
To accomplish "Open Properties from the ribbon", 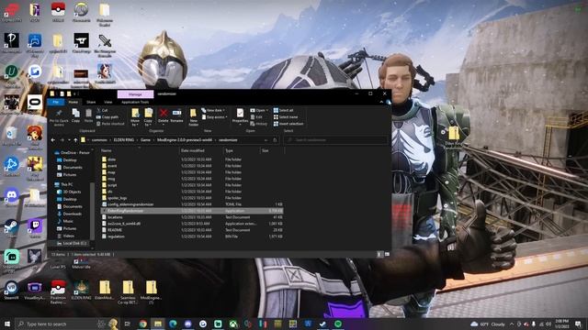I will click(x=240, y=115).
